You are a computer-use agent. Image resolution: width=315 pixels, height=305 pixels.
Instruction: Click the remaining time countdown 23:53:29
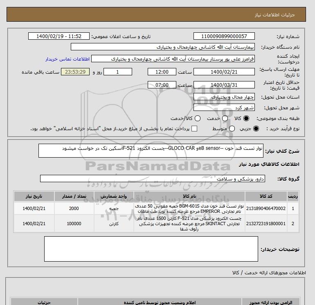(75, 72)
